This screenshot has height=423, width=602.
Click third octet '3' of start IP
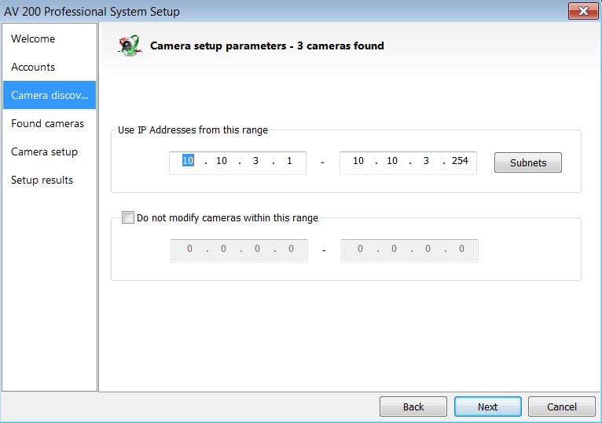(255, 161)
